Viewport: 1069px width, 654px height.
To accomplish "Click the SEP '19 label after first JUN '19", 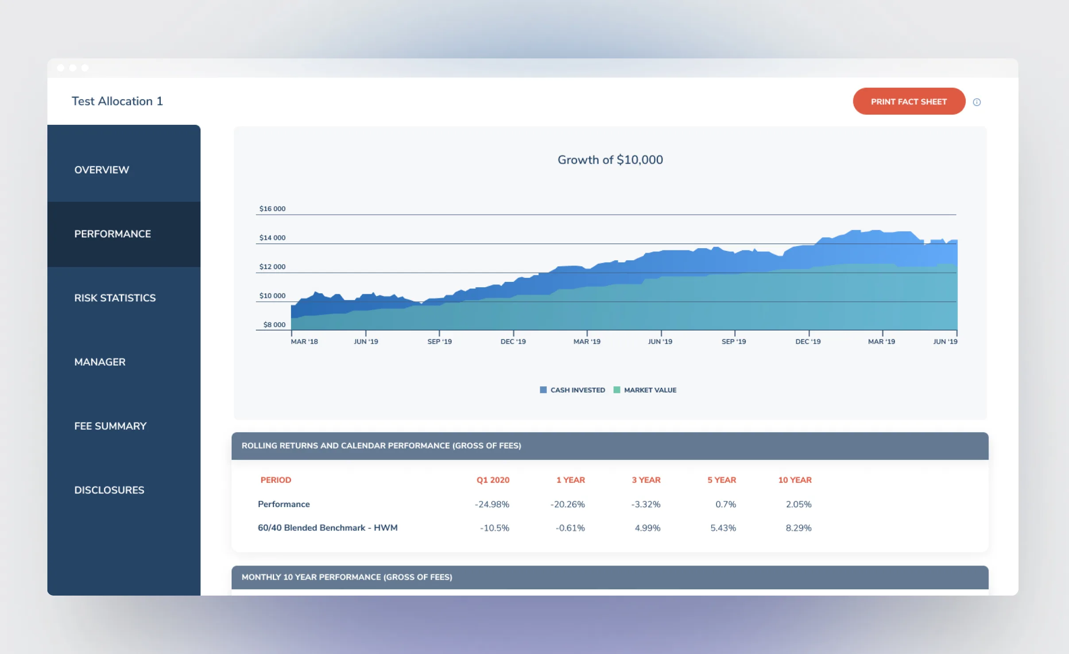I will coord(439,342).
